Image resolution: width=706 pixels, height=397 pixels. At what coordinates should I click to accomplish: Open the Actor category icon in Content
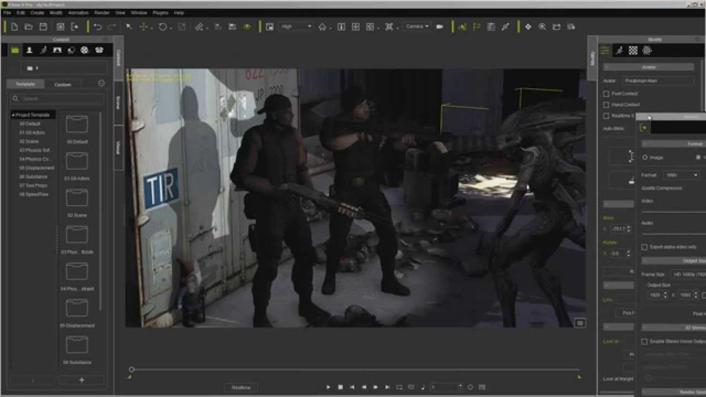(29, 50)
